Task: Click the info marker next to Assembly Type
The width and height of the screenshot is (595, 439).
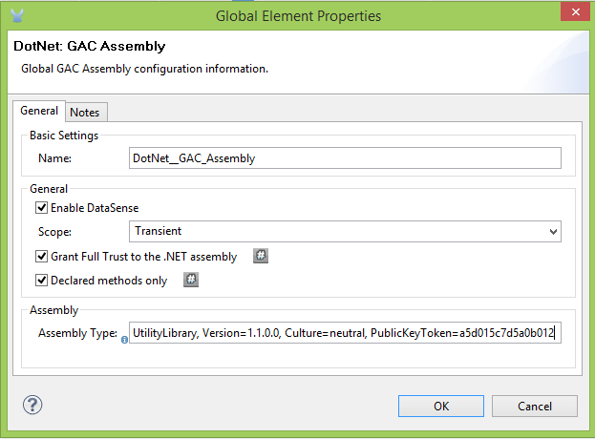Action: (x=125, y=338)
